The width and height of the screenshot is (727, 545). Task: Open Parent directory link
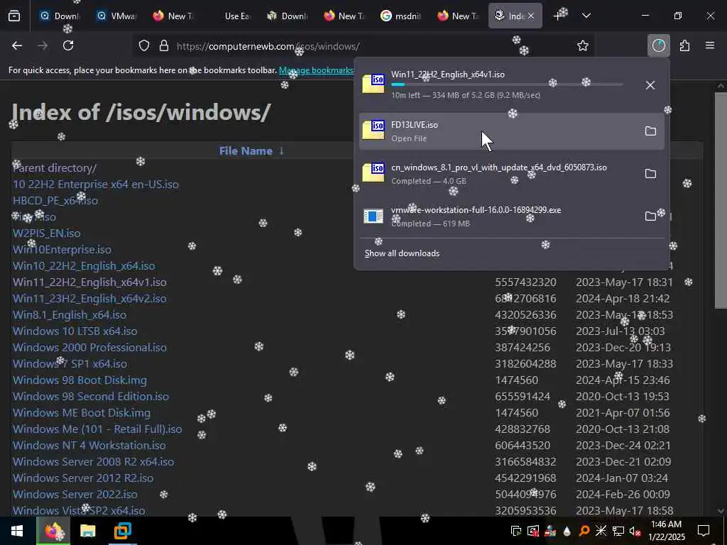[x=55, y=168]
